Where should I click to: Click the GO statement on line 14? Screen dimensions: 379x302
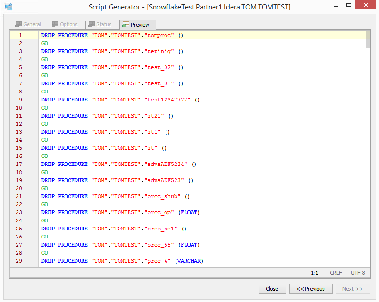(45, 140)
